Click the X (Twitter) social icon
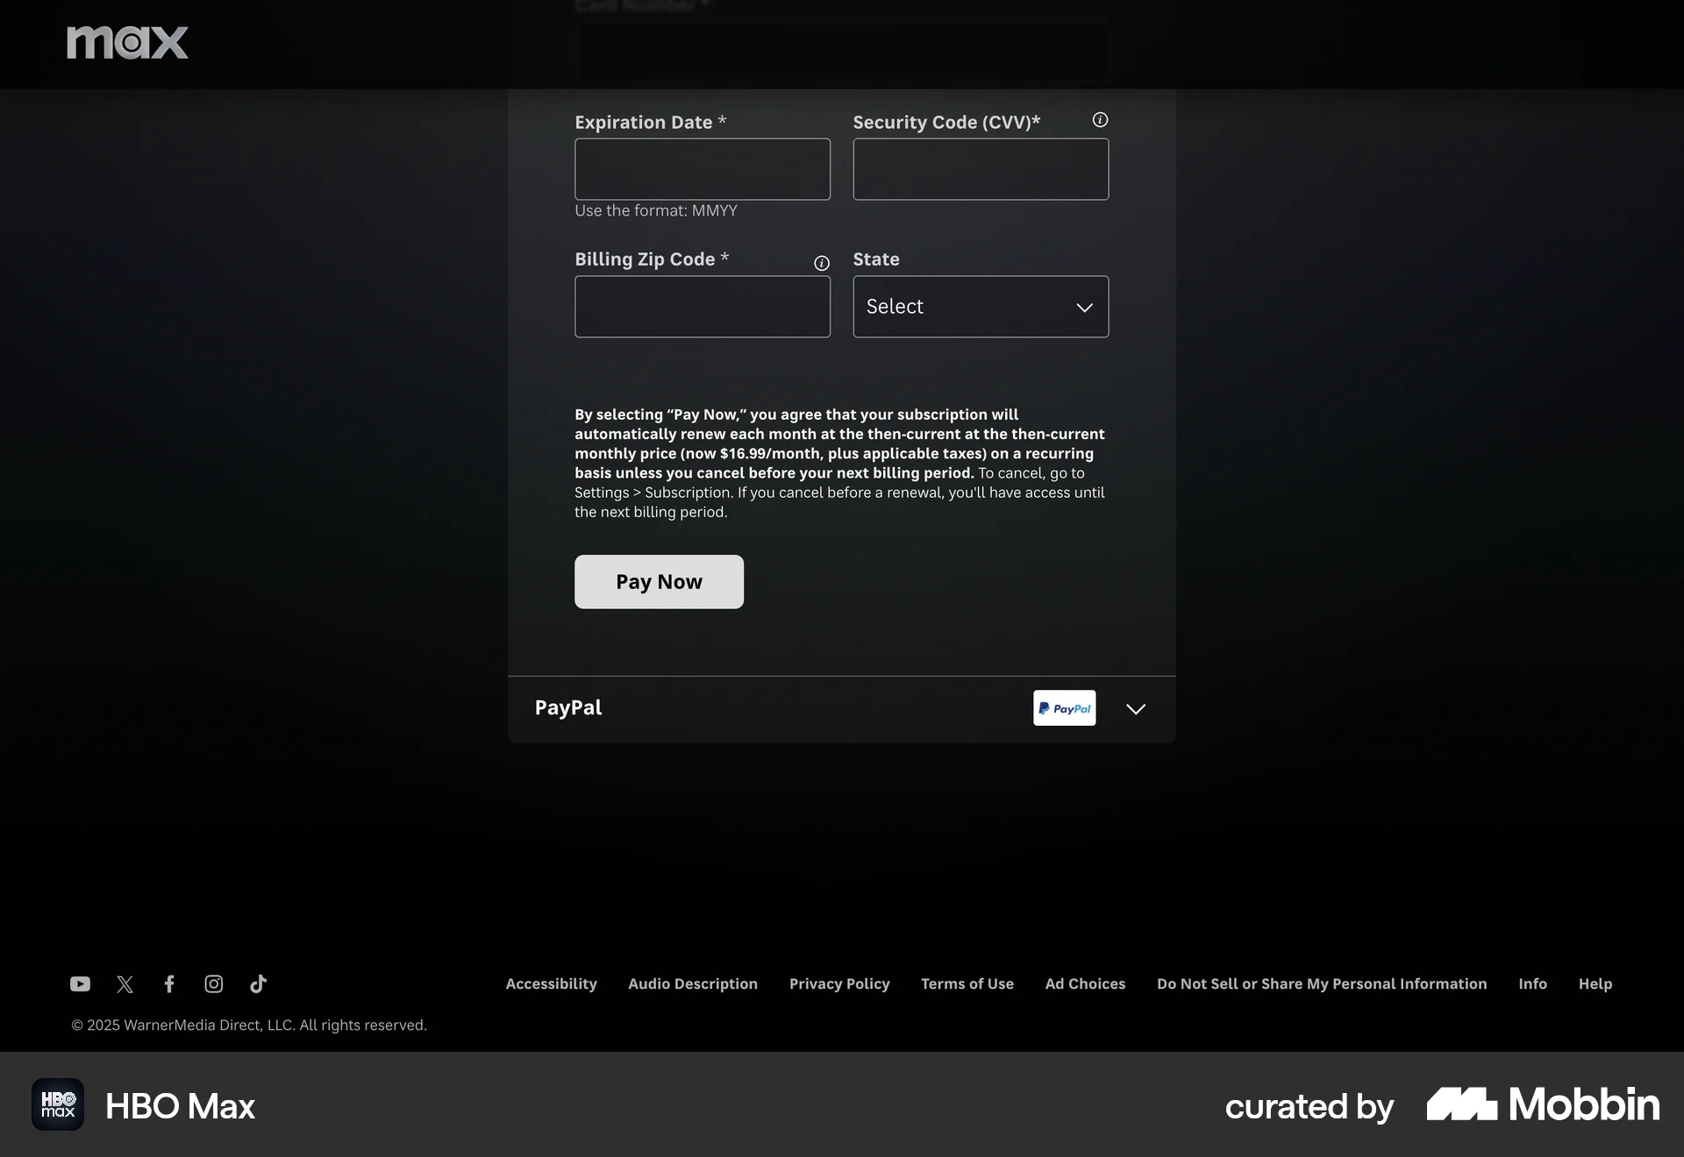 click(x=125, y=984)
